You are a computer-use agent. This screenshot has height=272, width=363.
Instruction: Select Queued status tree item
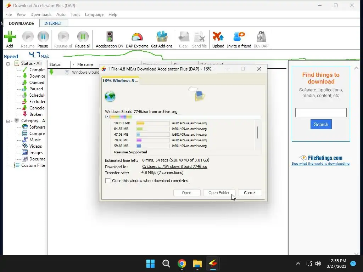coord(33,82)
